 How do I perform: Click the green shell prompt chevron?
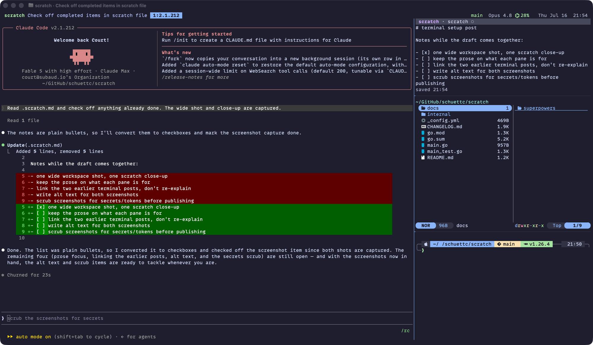tap(423, 250)
